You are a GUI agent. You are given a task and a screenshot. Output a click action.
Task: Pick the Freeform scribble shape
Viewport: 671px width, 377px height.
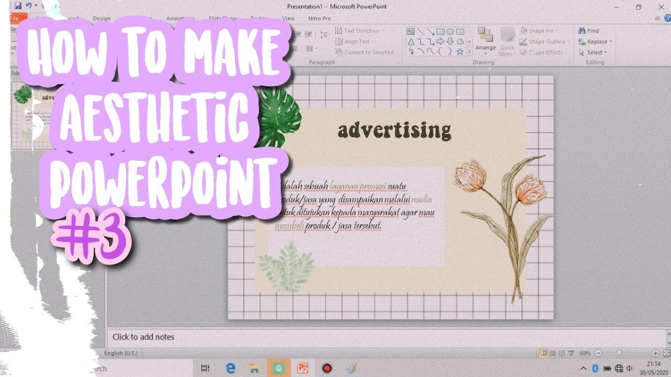(x=411, y=51)
